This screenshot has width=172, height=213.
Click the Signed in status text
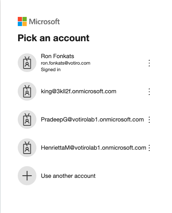[x=51, y=69]
